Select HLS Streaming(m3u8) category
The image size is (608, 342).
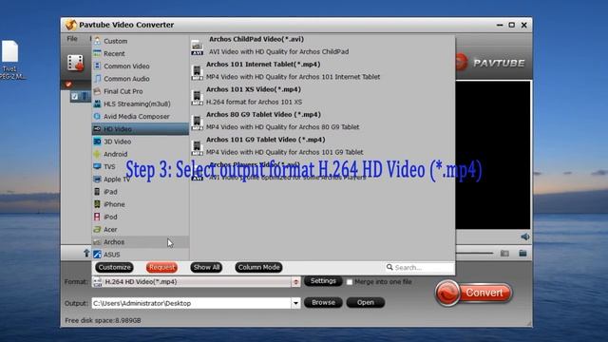click(x=140, y=104)
